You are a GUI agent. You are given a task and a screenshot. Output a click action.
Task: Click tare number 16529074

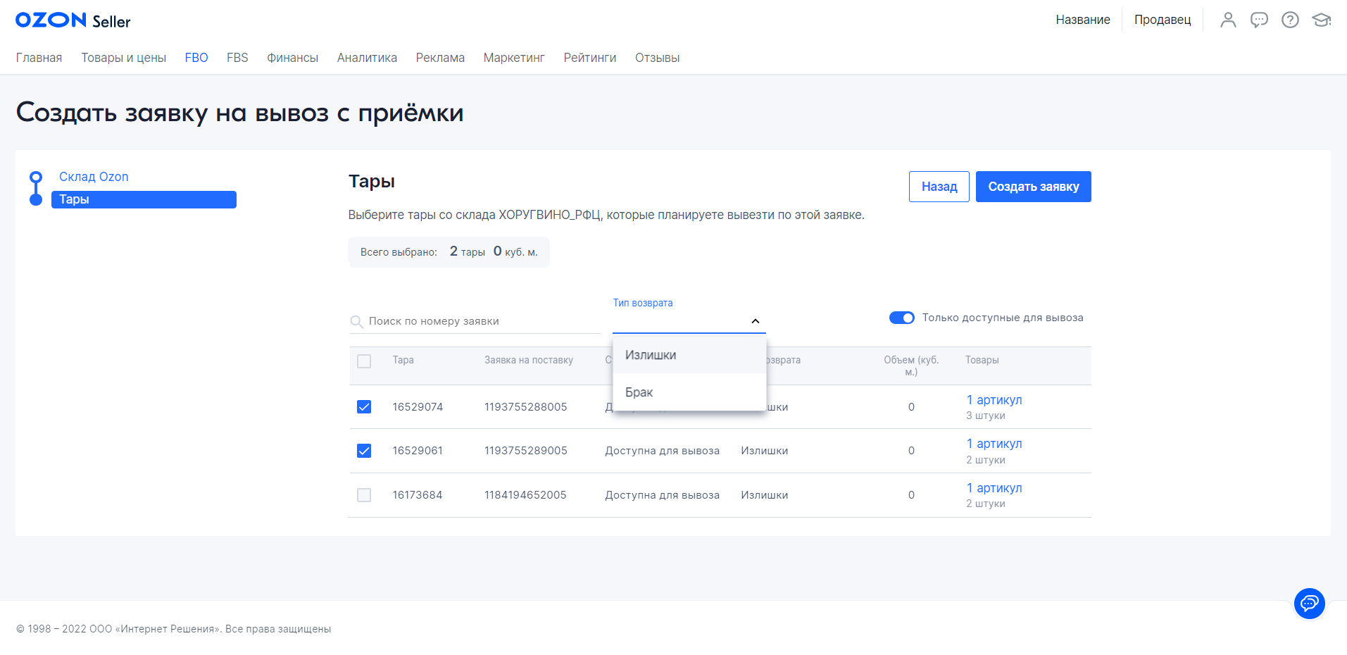[x=418, y=407]
